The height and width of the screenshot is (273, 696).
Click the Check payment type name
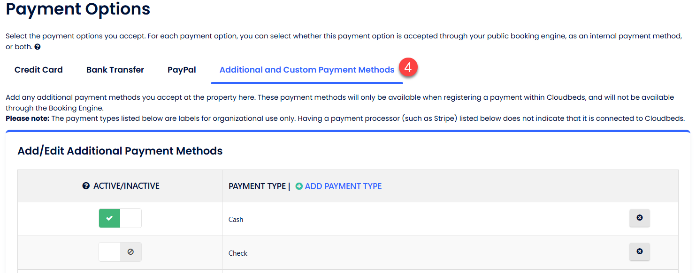click(238, 253)
